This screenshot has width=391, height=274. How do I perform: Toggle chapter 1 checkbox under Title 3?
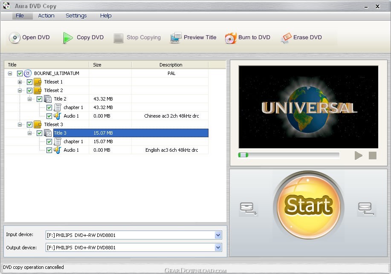[x=49, y=141]
